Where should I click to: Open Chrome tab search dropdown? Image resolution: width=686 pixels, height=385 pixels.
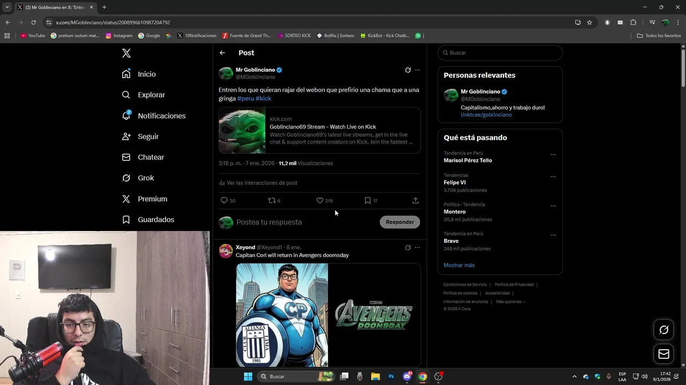point(7,7)
